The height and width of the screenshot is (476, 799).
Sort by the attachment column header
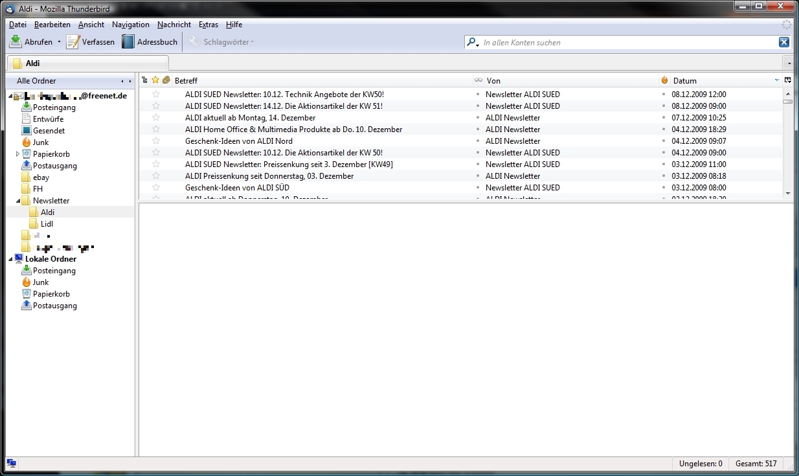tap(166, 80)
